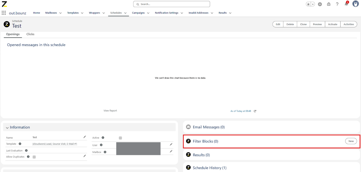Click the Preview button

[317, 24]
